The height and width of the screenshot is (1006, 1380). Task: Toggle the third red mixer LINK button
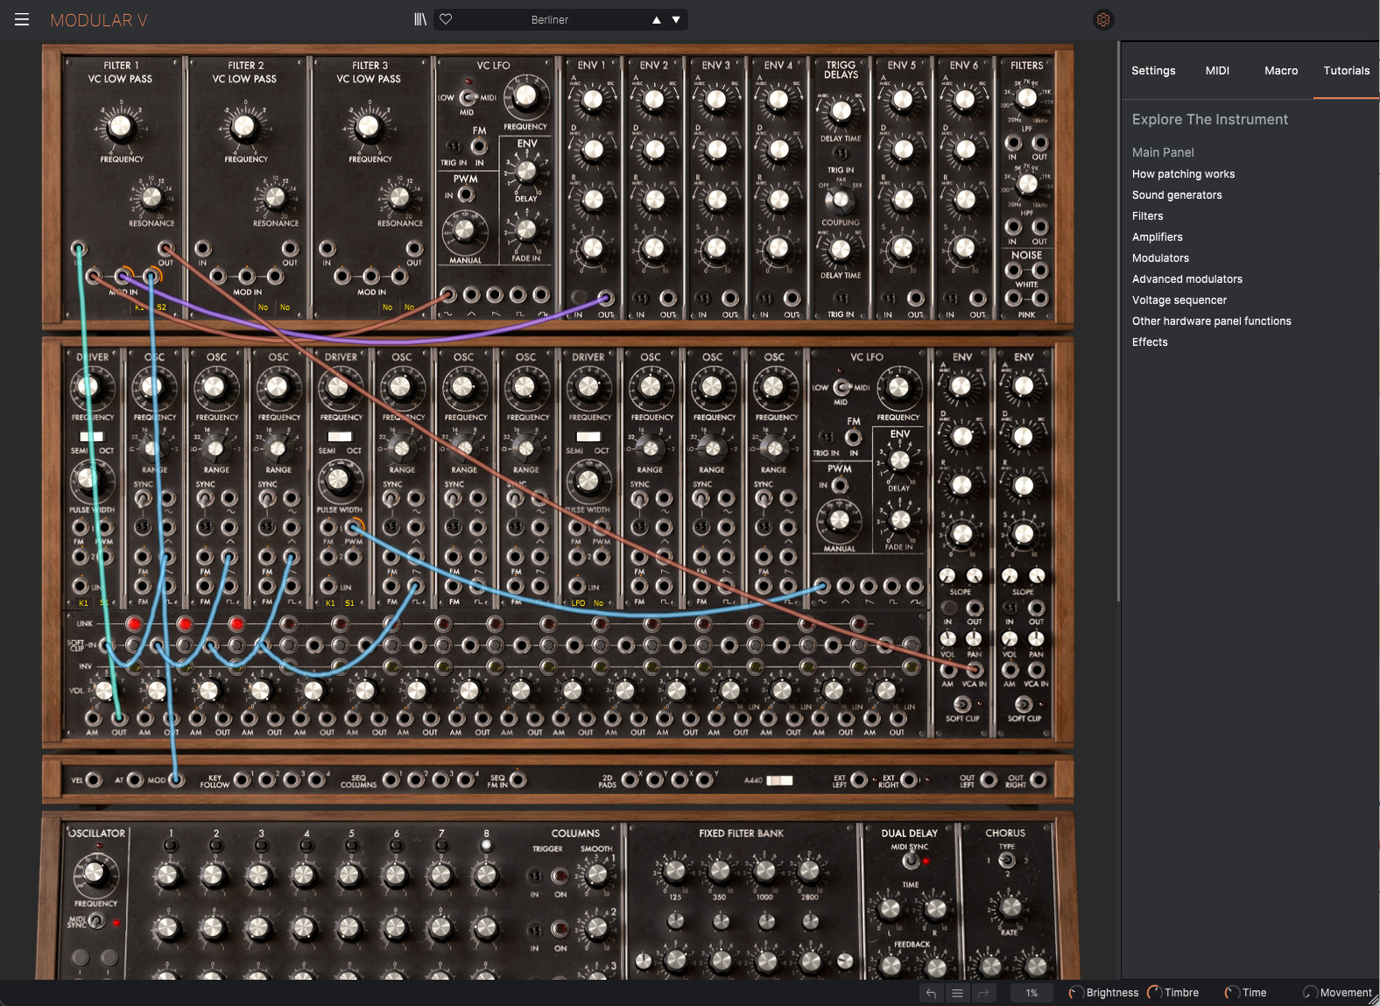[x=236, y=624]
